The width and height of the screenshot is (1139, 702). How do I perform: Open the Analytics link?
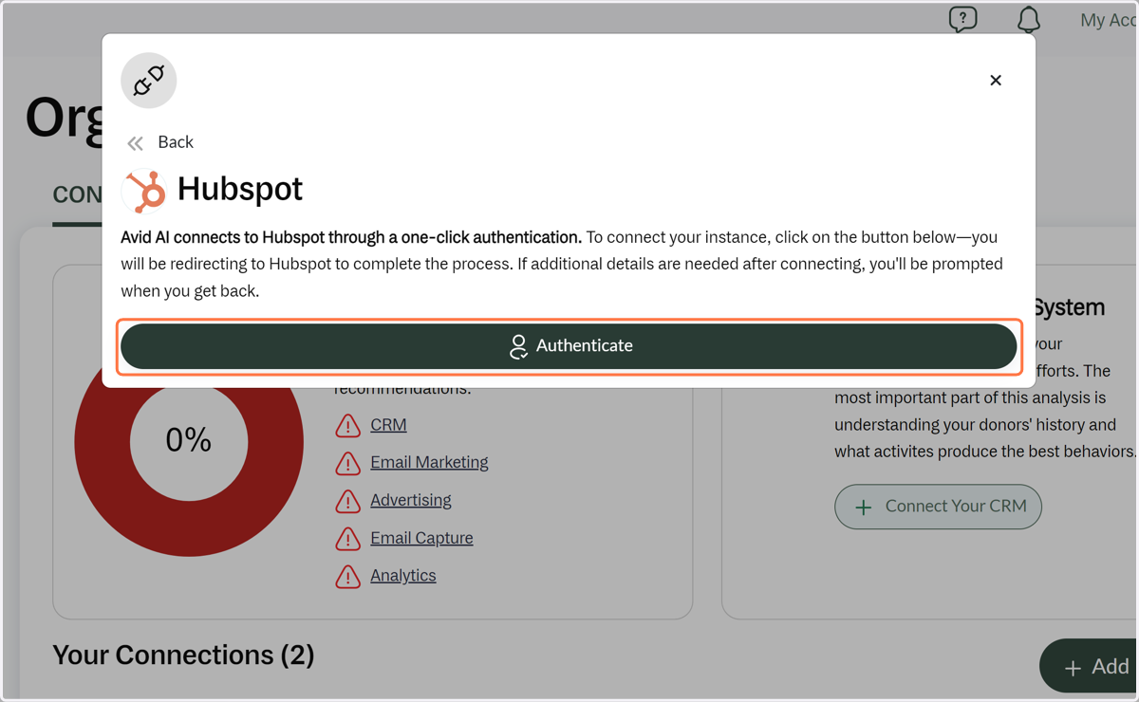pyautogui.click(x=403, y=576)
